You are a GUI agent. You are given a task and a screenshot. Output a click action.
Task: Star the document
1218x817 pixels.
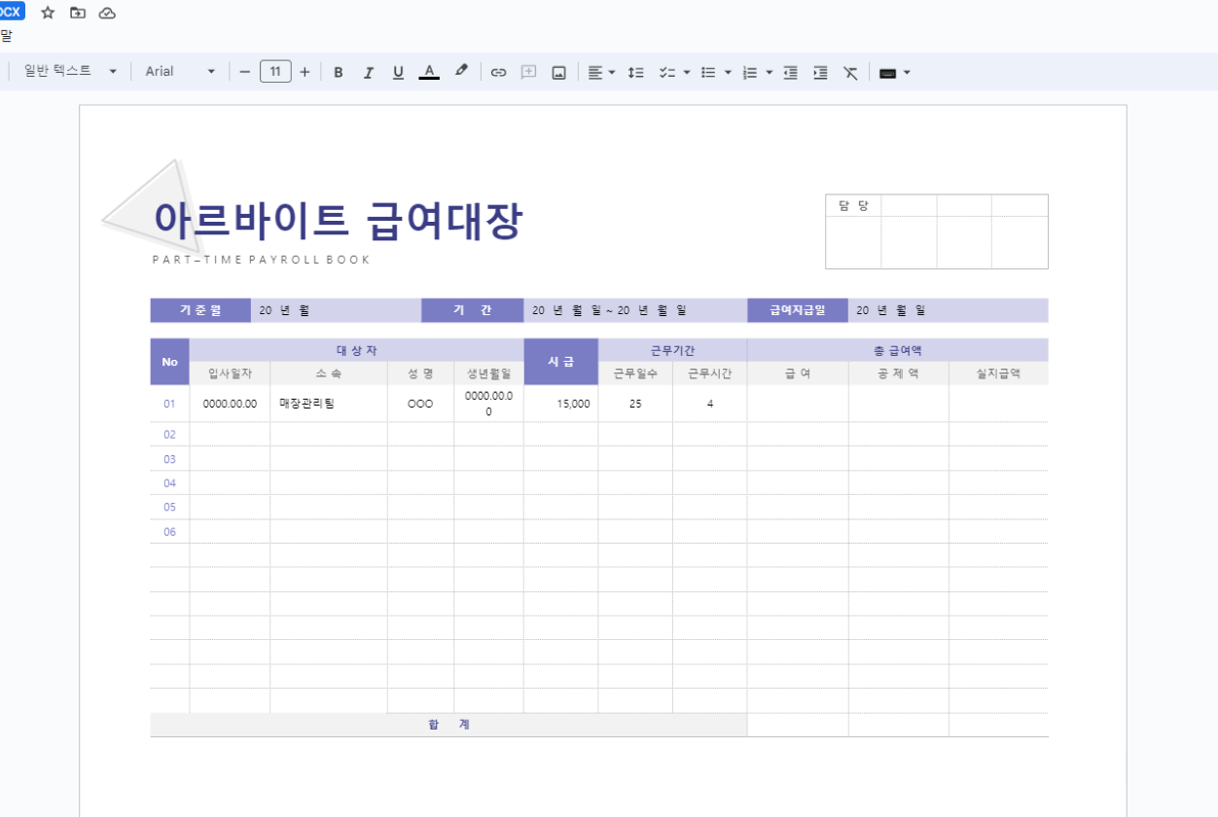tap(48, 13)
